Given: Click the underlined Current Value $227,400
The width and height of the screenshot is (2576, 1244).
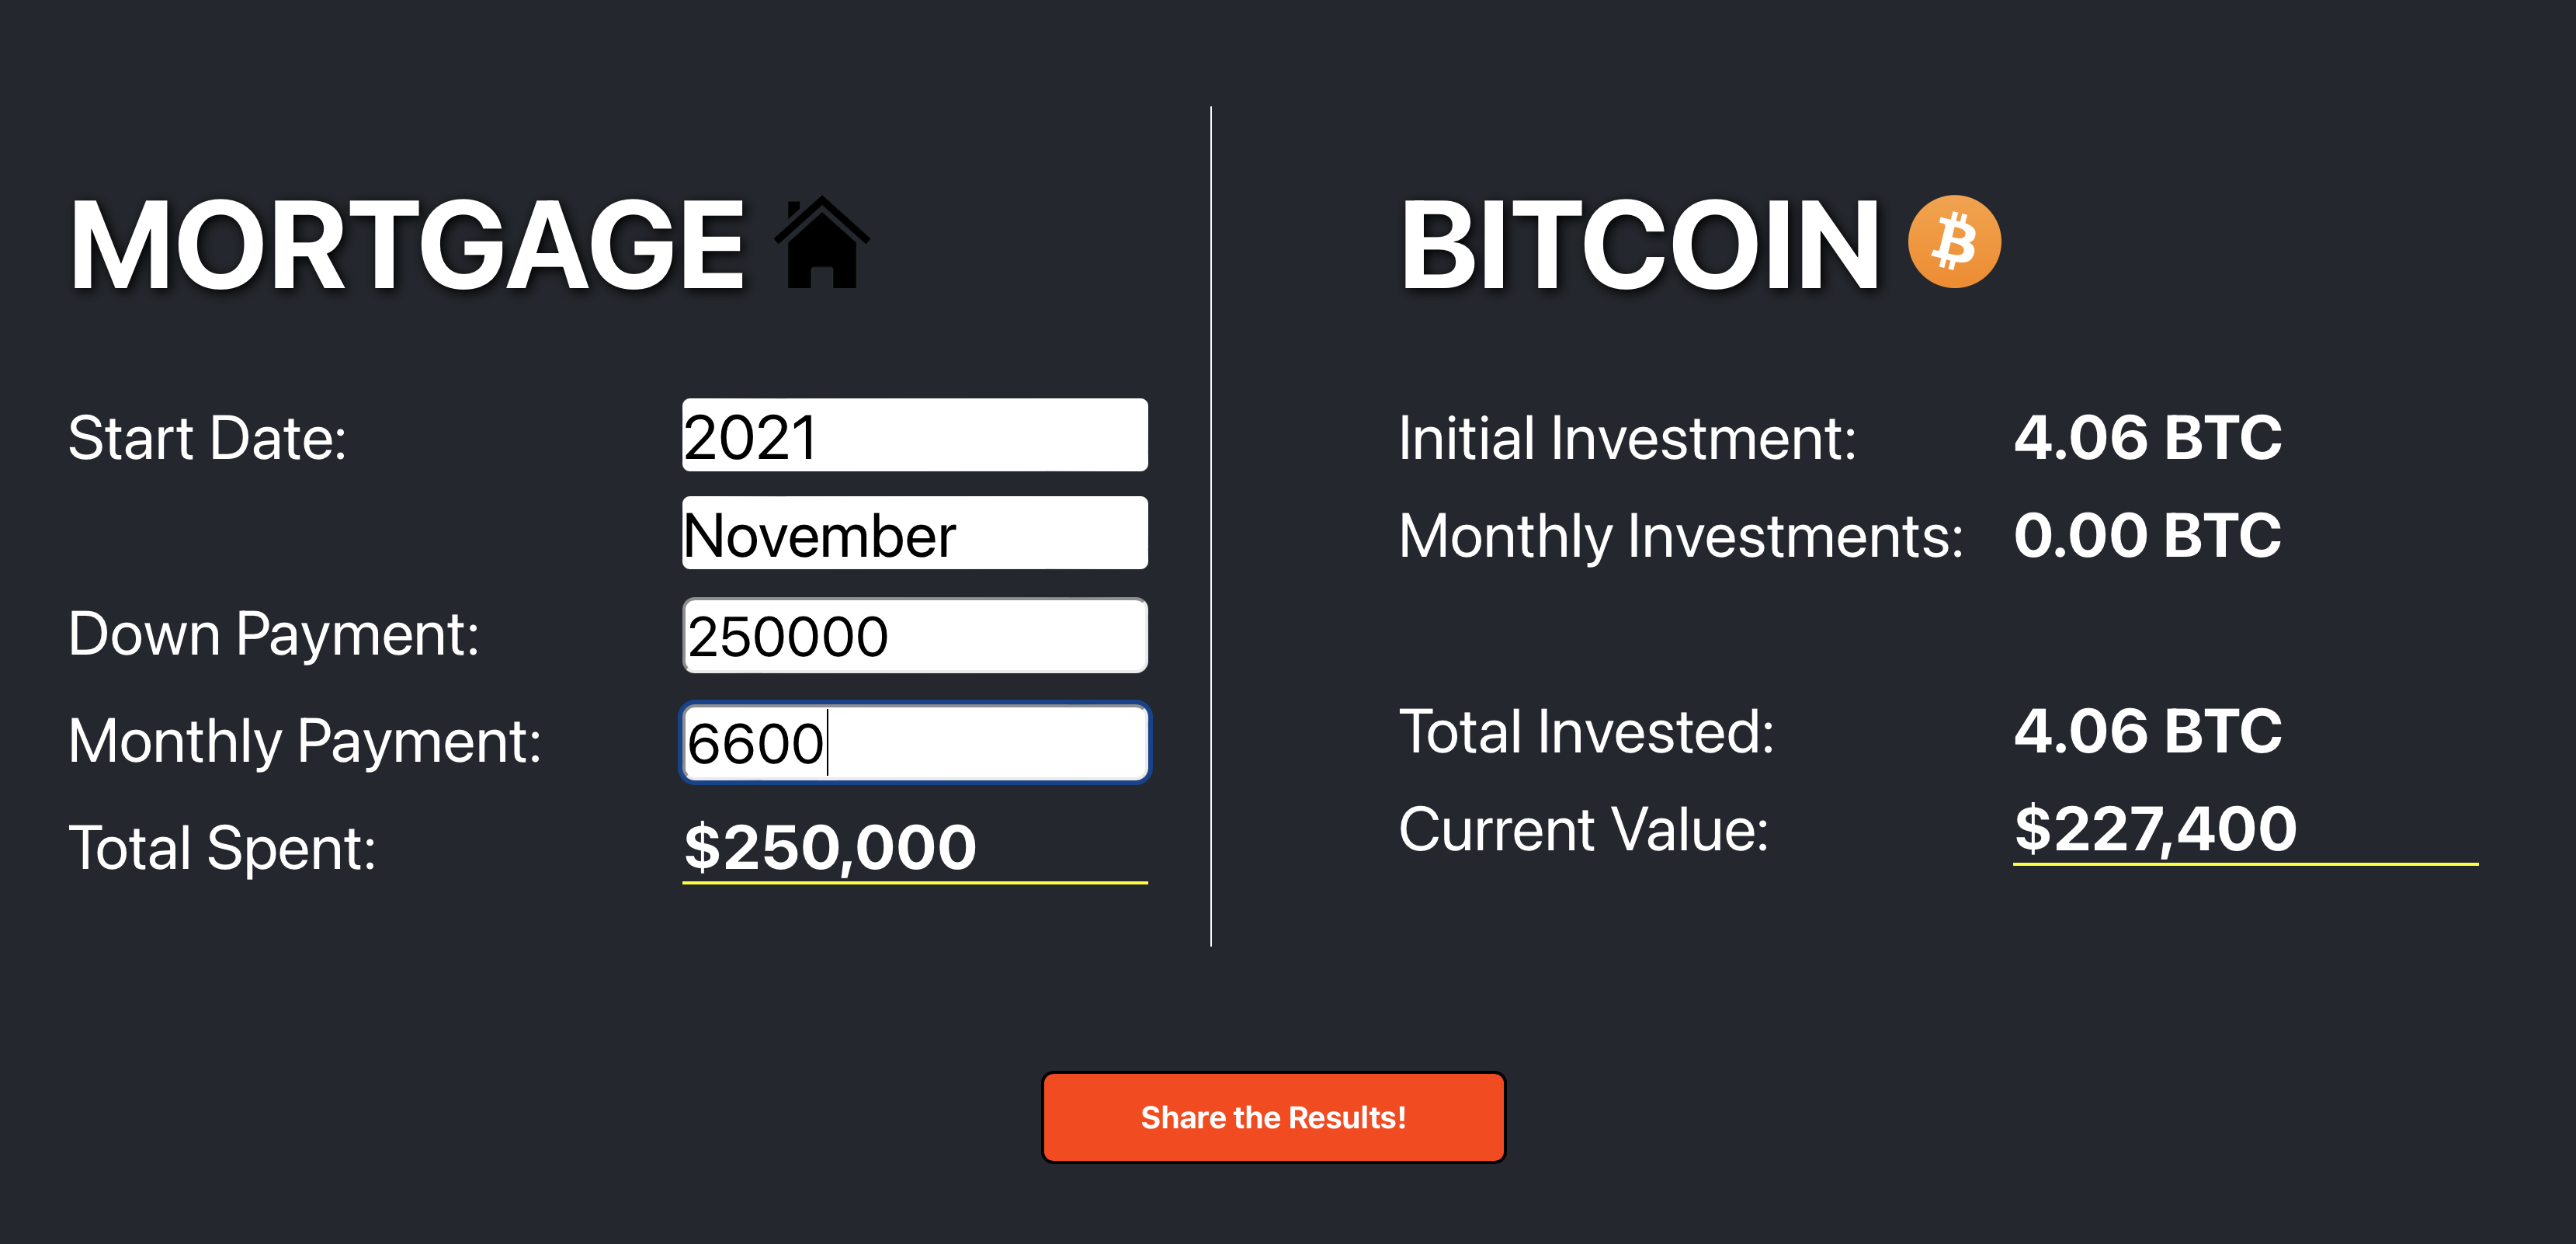Looking at the screenshot, I should [x=2155, y=828].
